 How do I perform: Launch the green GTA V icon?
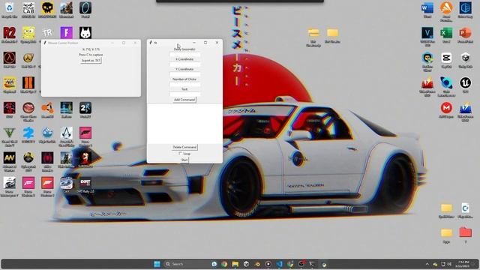click(9, 135)
